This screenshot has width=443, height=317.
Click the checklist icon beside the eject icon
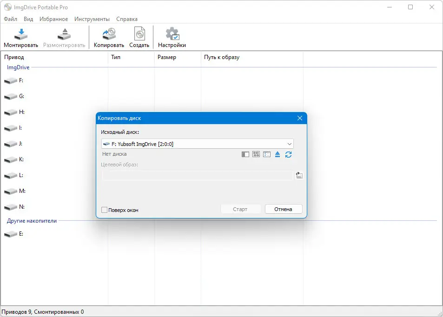coord(267,154)
